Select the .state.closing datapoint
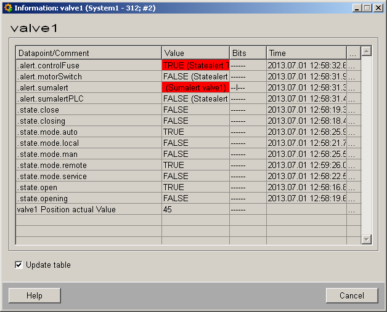387x312 pixels. (x=89, y=121)
